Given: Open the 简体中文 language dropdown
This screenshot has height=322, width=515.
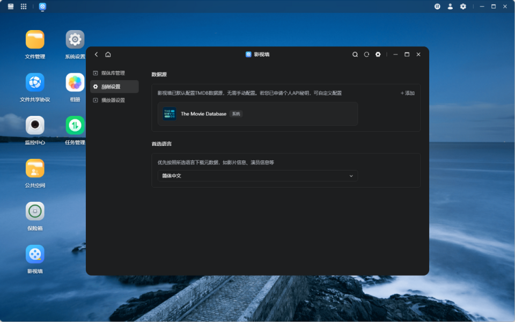Looking at the screenshot, I should 258,176.
